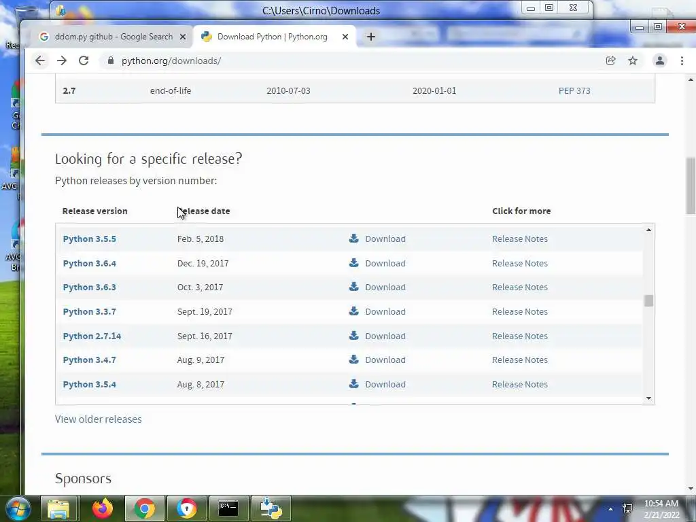Open Release Notes for Python 2.7.14

click(x=520, y=336)
